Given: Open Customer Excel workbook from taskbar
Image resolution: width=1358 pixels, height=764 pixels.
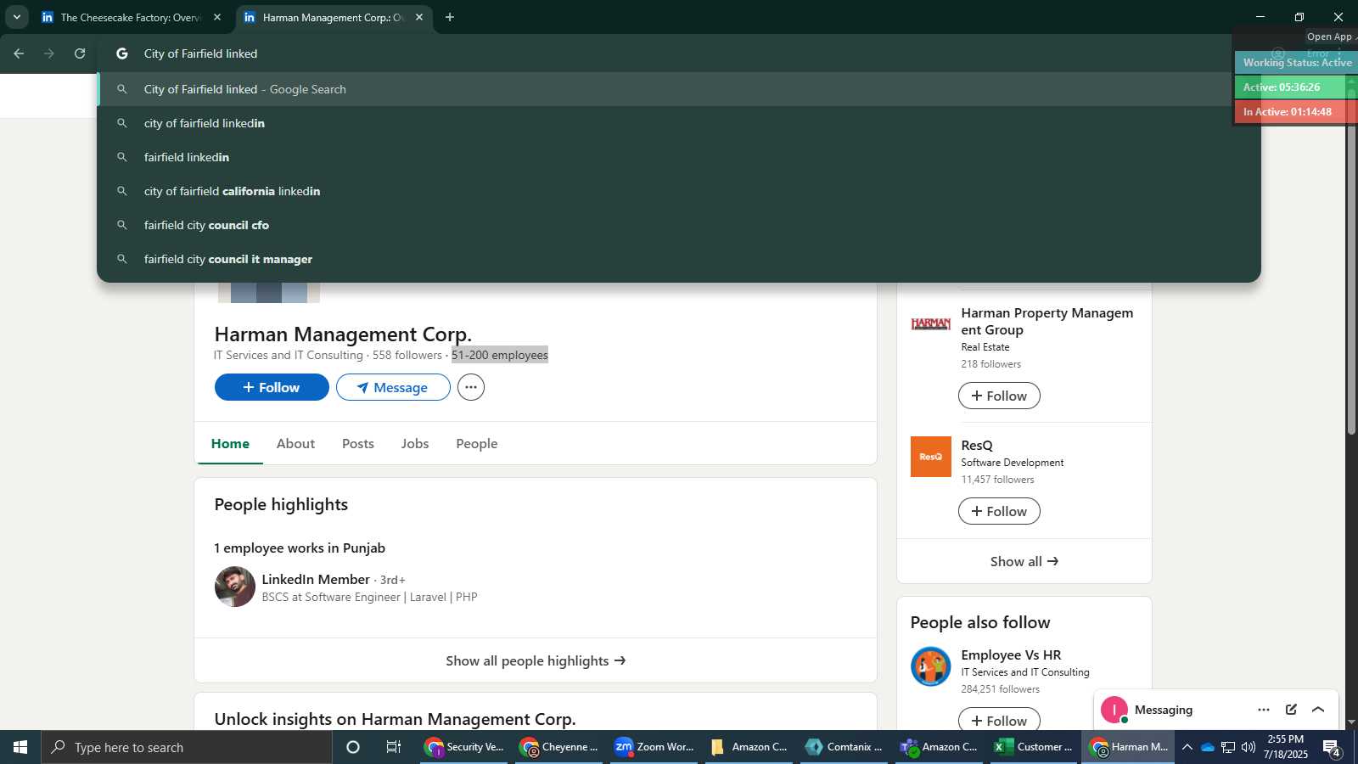Looking at the screenshot, I should [x=1035, y=747].
